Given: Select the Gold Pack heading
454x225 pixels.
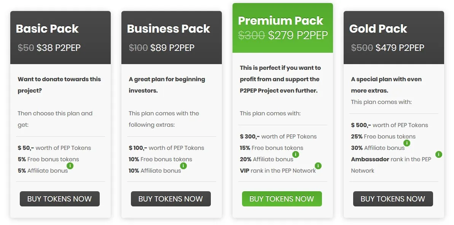Looking at the screenshot, I should coord(378,28).
